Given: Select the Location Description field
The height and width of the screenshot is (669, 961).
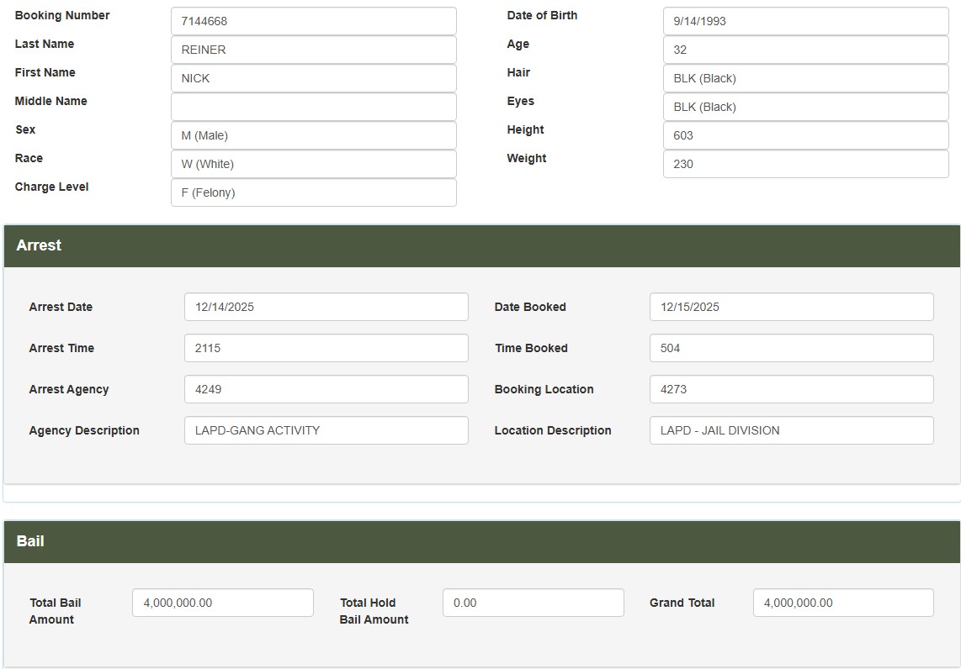Looking at the screenshot, I should pos(791,430).
